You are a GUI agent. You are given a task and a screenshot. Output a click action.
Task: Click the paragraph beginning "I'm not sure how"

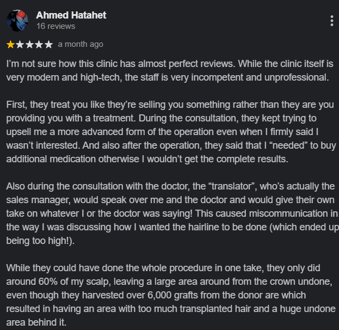(170, 71)
